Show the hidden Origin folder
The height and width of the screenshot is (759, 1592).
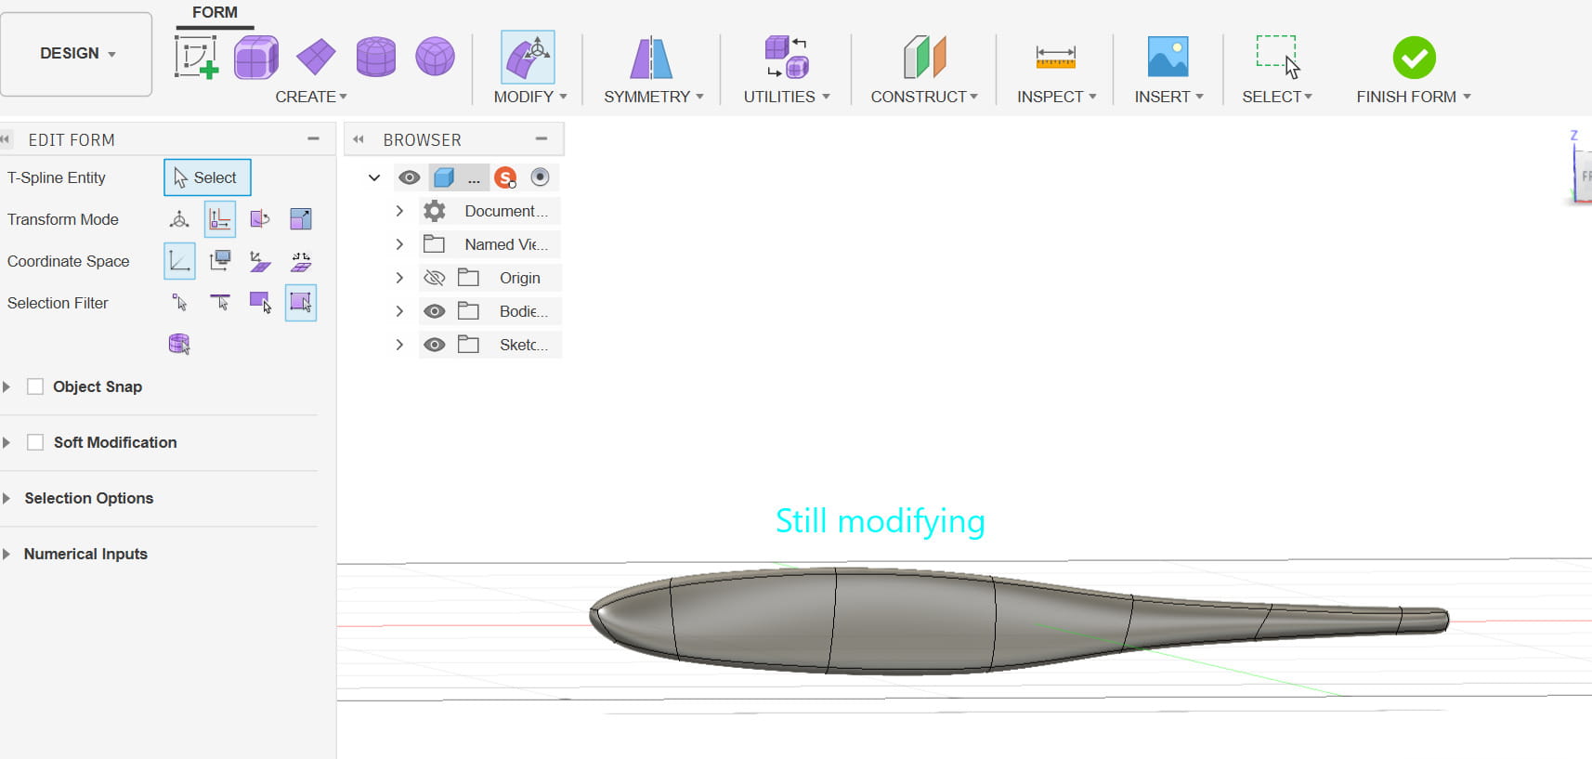click(x=434, y=278)
